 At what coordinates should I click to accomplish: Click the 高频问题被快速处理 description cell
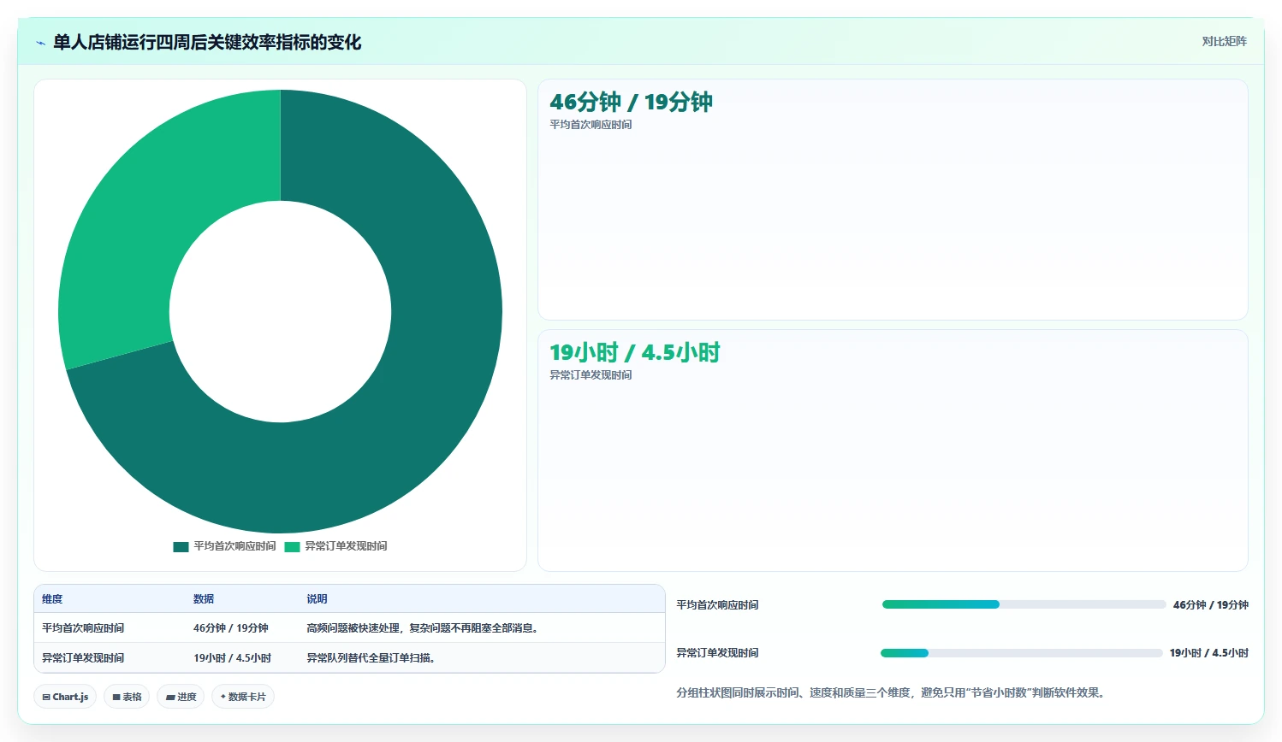(x=424, y=628)
